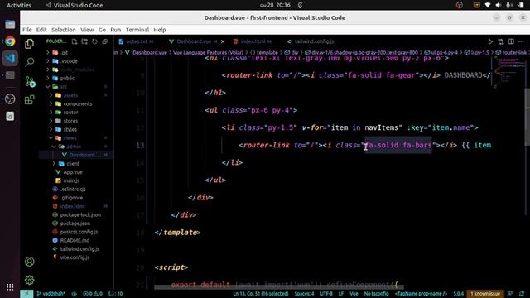This screenshot has height=298, width=530.
Task: Switch to the tailwind.config.js tab
Action: [x=314, y=41]
